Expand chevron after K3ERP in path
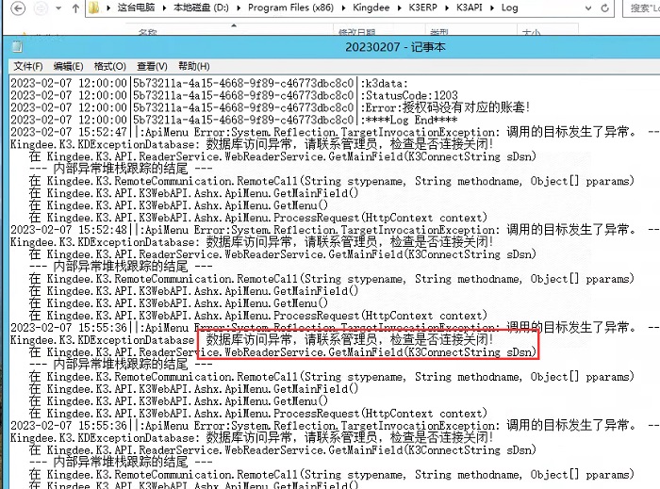Screen dimensions: 660x489 [x=447, y=8]
